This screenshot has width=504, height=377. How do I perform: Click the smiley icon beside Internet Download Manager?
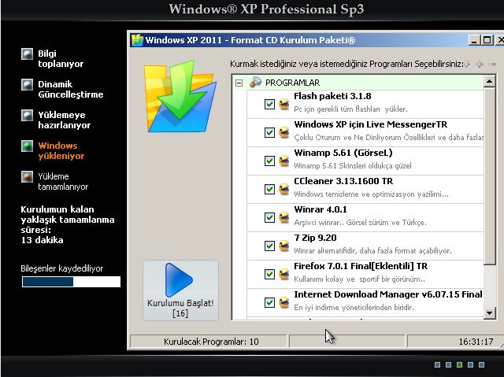click(x=283, y=302)
